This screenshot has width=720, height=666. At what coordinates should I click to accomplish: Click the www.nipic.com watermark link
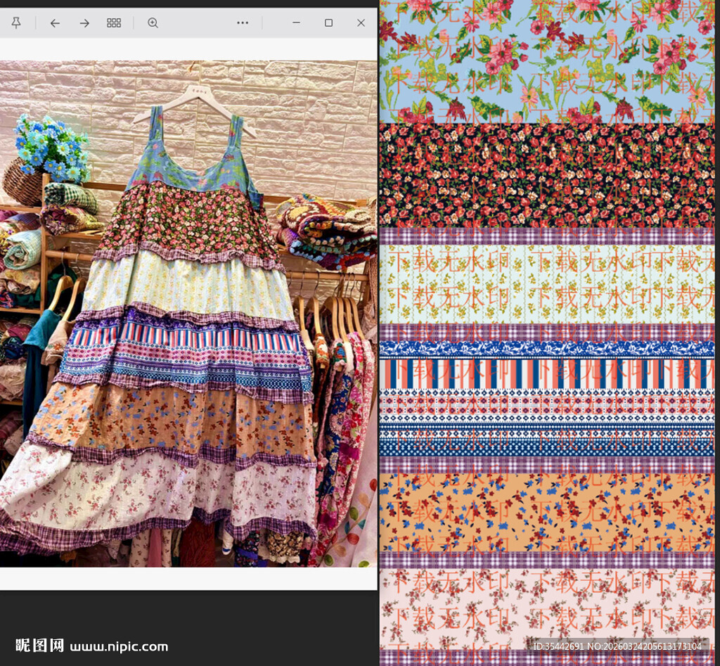click(119, 646)
